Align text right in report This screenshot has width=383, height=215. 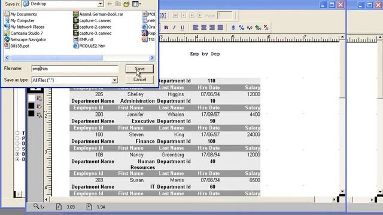(212, 27)
